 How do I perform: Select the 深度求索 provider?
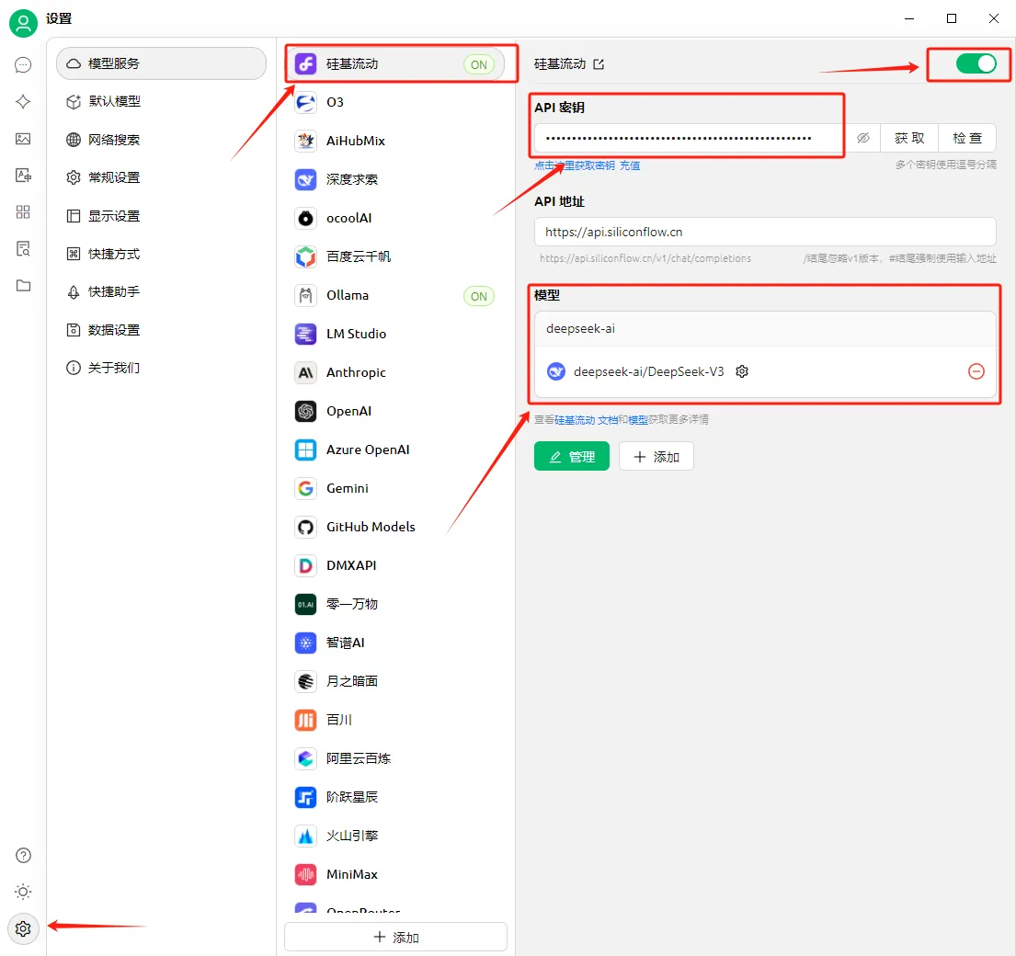pos(396,179)
